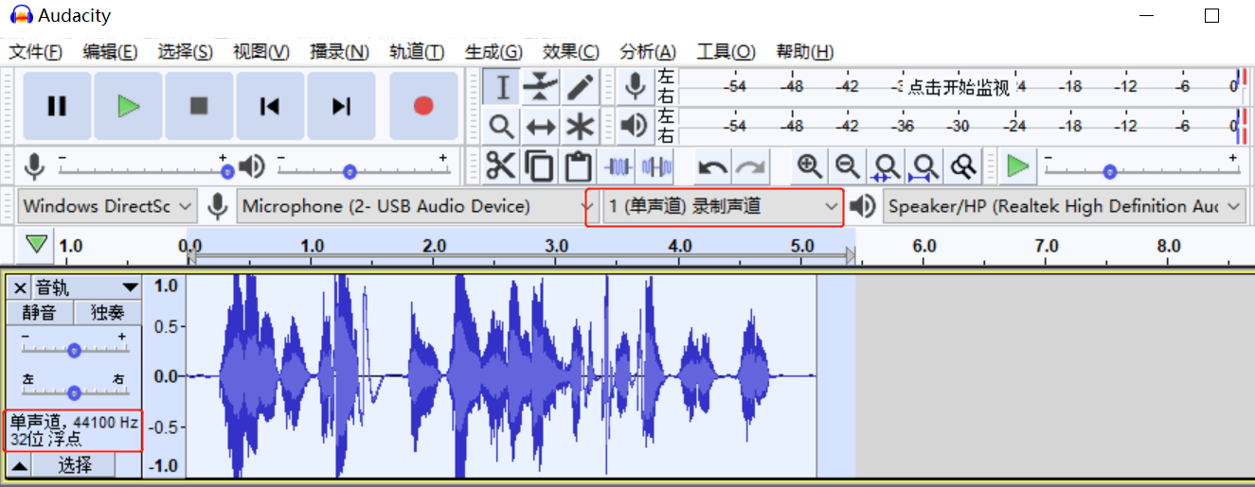Pause playback with the Pause button
1255x487 pixels.
point(57,106)
